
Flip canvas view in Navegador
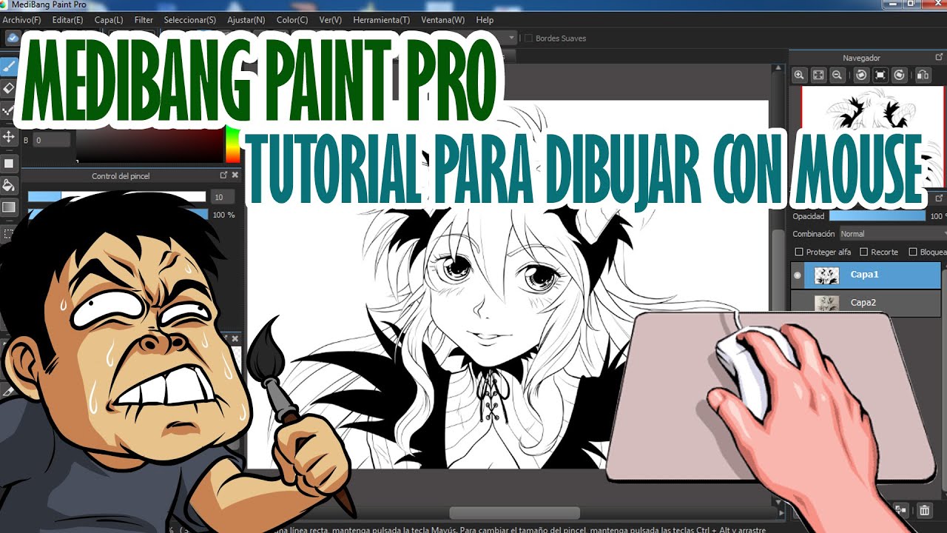click(x=923, y=75)
